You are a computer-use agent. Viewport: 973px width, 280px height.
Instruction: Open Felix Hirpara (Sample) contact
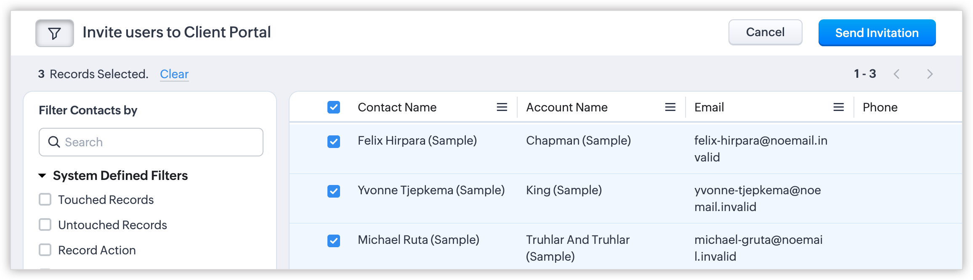click(x=417, y=140)
